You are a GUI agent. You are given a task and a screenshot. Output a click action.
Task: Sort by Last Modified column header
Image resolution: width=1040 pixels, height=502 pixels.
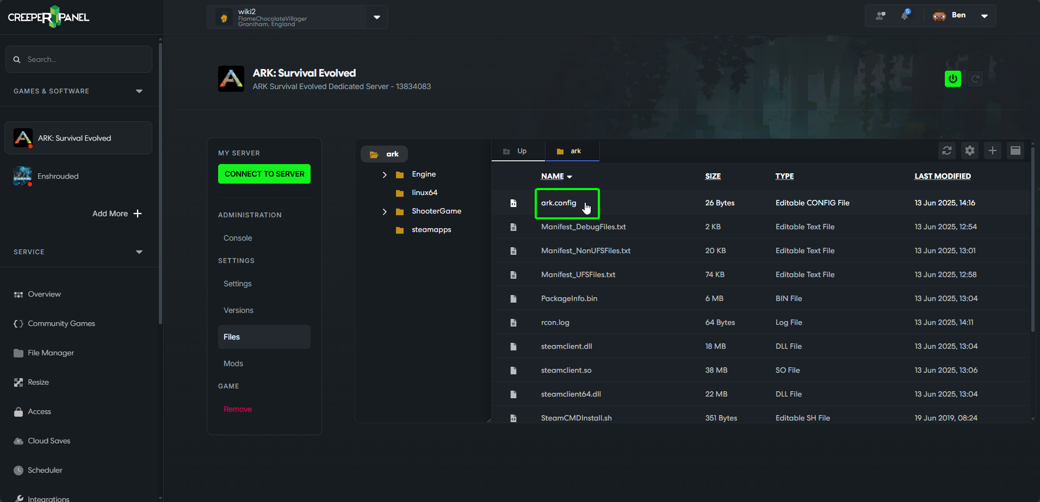[943, 176]
